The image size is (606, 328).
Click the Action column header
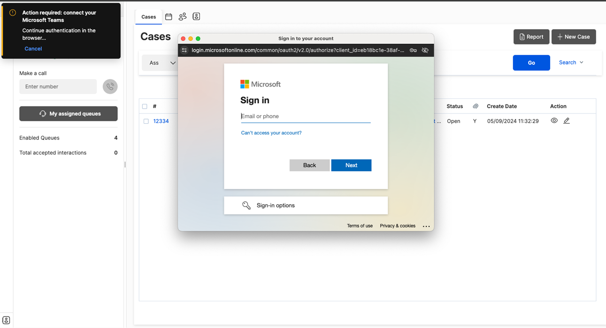(558, 106)
